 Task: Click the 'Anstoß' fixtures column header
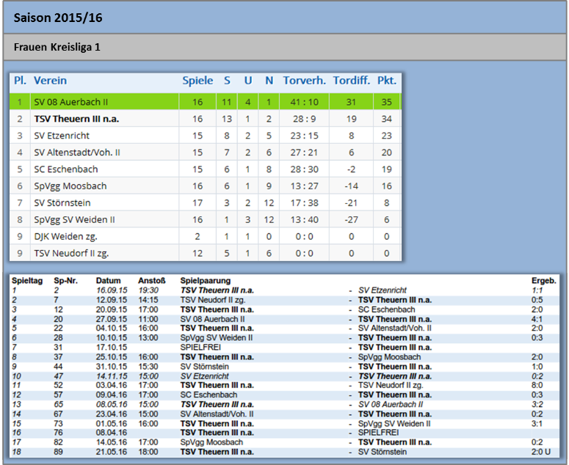click(152, 280)
